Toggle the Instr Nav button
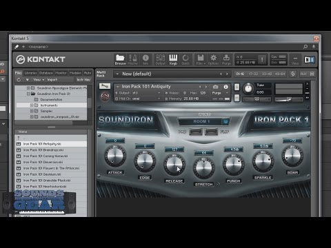This screenshot has height=248, width=331. click(83, 80)
